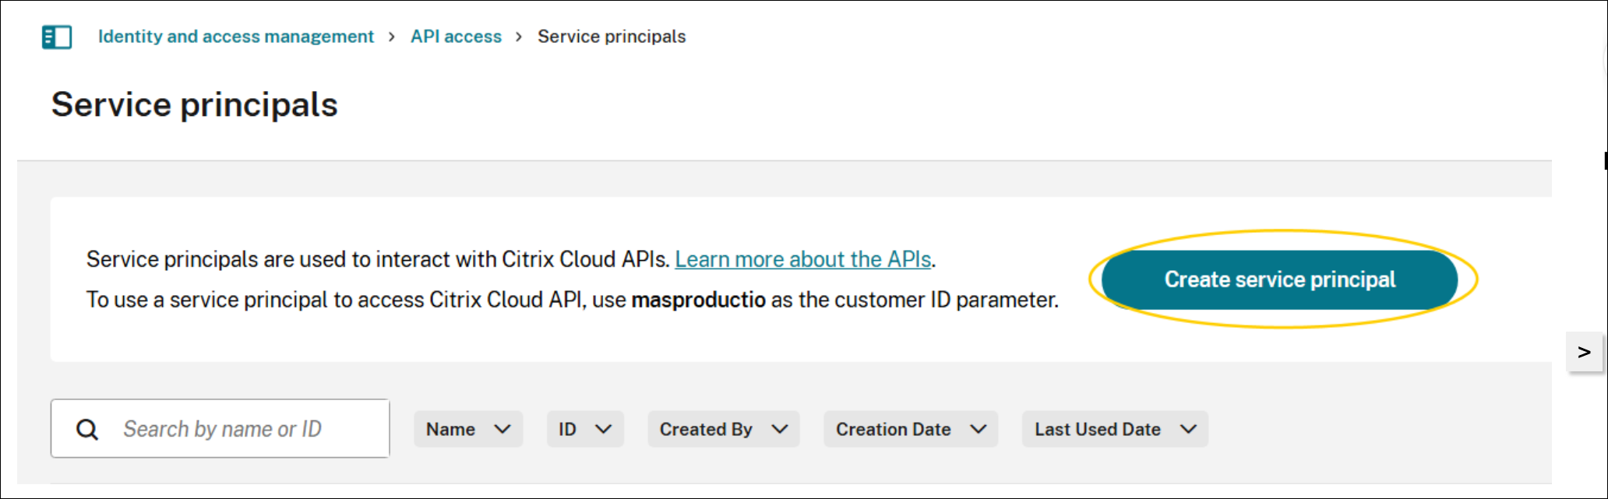Open the Last Used Date filter

tap(1115, 429)
